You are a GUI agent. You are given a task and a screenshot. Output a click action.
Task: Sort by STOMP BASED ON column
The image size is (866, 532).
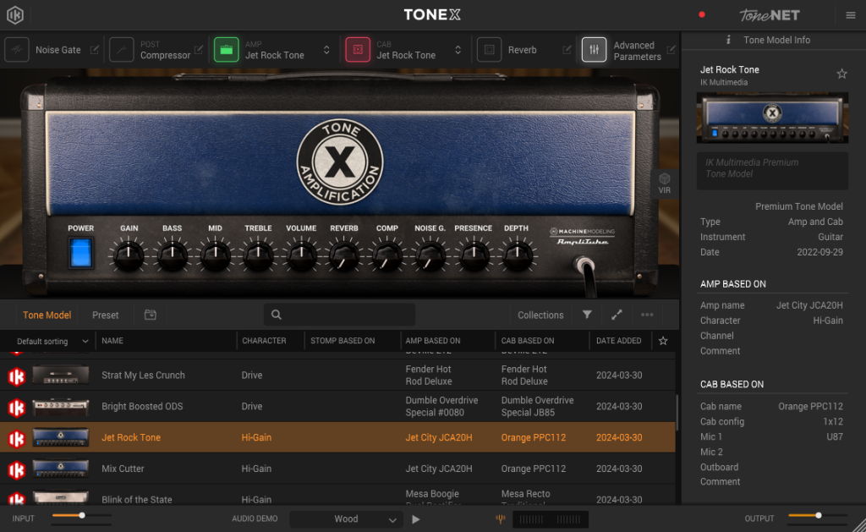pos(343,341)
